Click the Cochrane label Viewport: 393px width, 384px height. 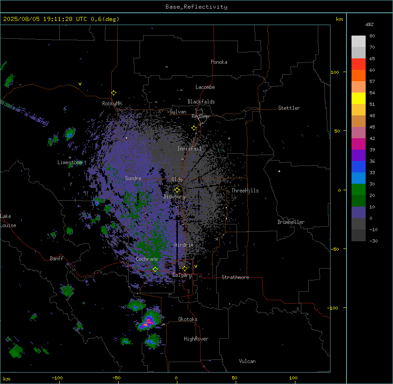(147, 259)
